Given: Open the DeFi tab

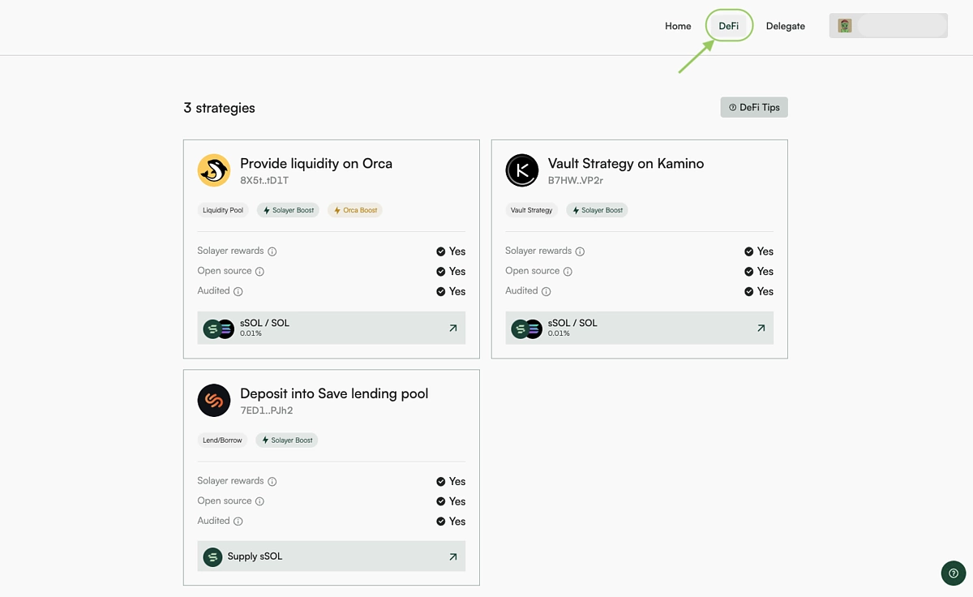Looking at the screenshot, I should coord(728,26).
